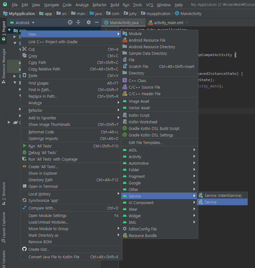Open the VCS menu in menu bar
Viewport: 255px width, 268px height.
[149, 5]
